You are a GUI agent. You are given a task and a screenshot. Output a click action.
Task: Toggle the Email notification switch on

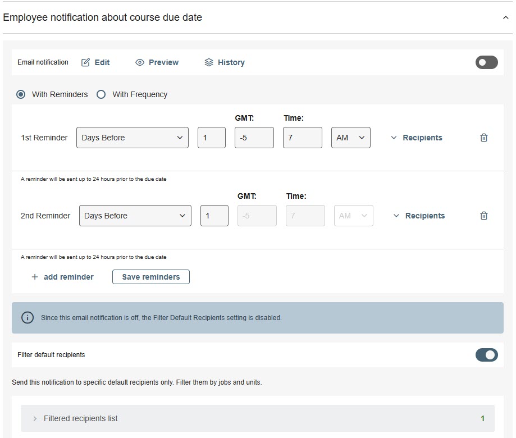coord(486,62)
